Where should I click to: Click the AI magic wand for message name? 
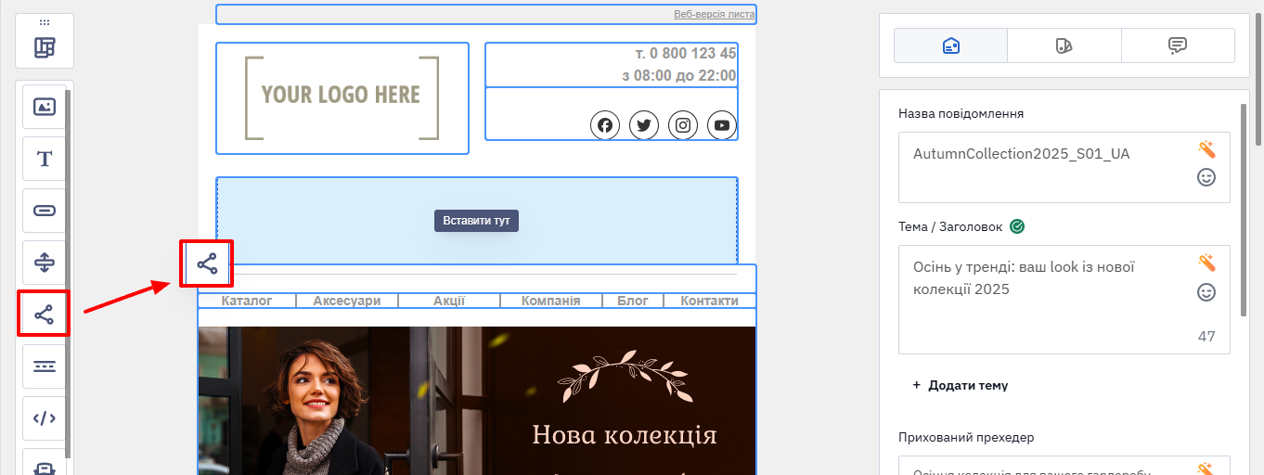click(x=1206, y=149)
